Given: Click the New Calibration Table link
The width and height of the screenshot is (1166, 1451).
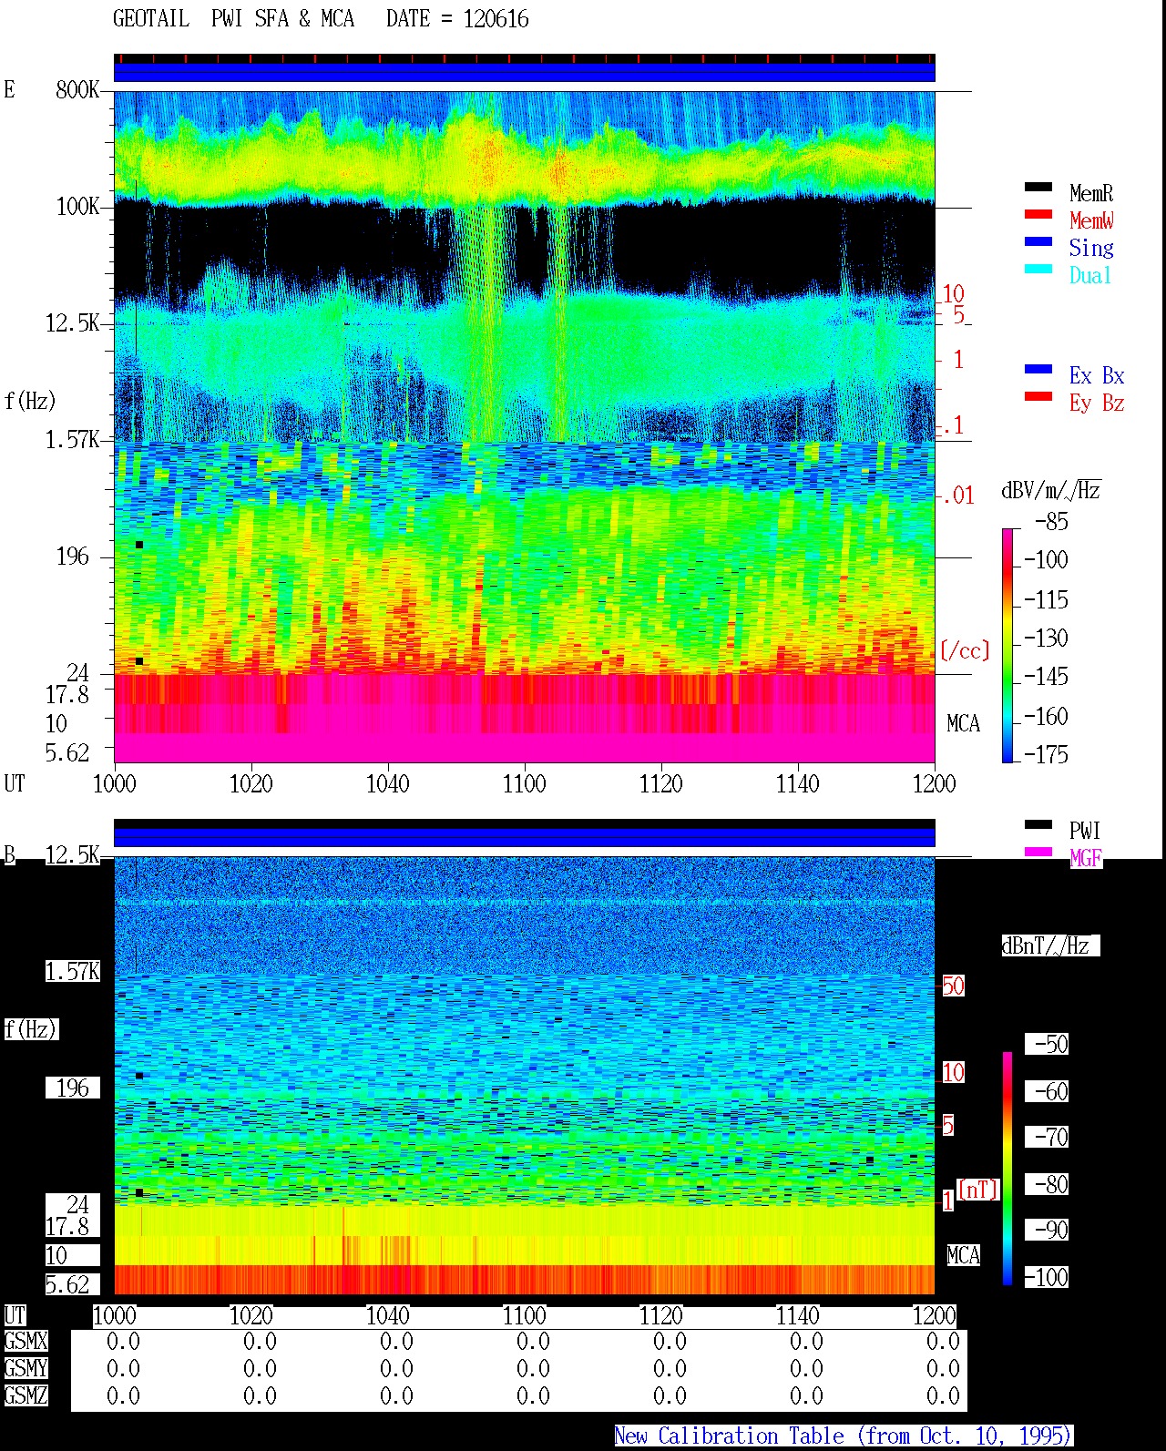Looking at the screenshot, I should coord(844,1436).
